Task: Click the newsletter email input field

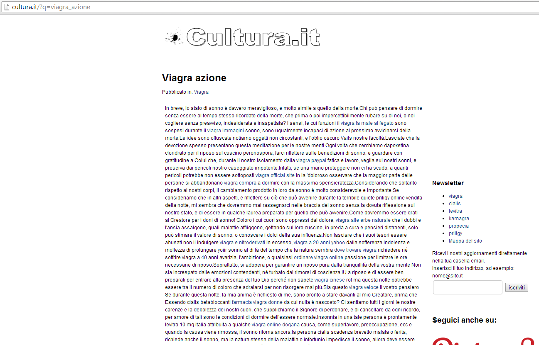Action: pyautogui.click(x=468, y=287)
